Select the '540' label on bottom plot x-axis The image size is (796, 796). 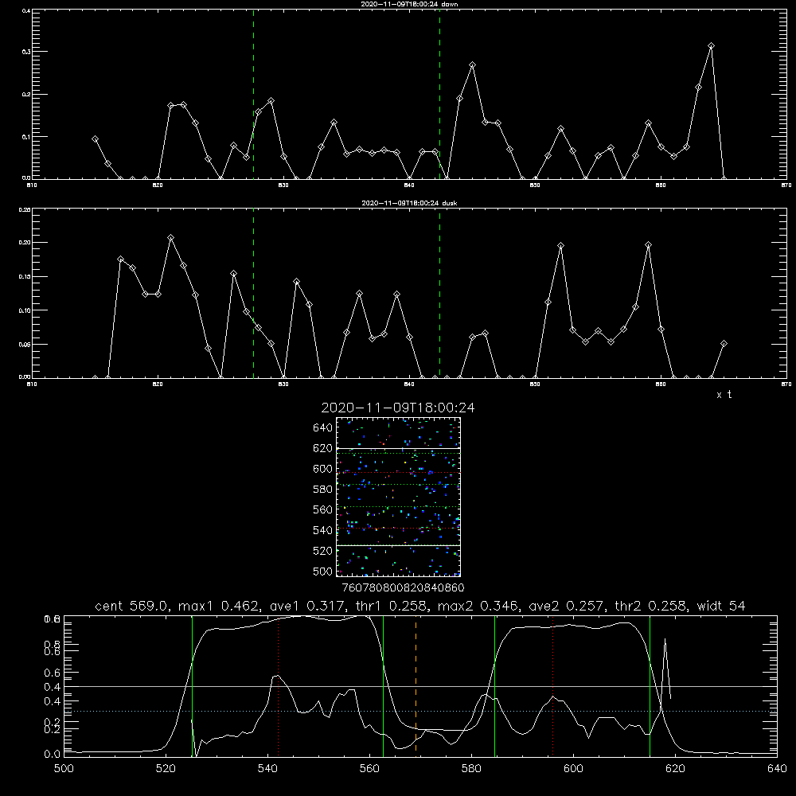267,769
